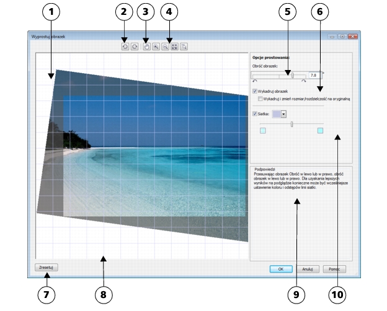Enable 'Wykadruj i zmień rozmiar' checkbox
387x311 pixels.
(x=260, y=98)
